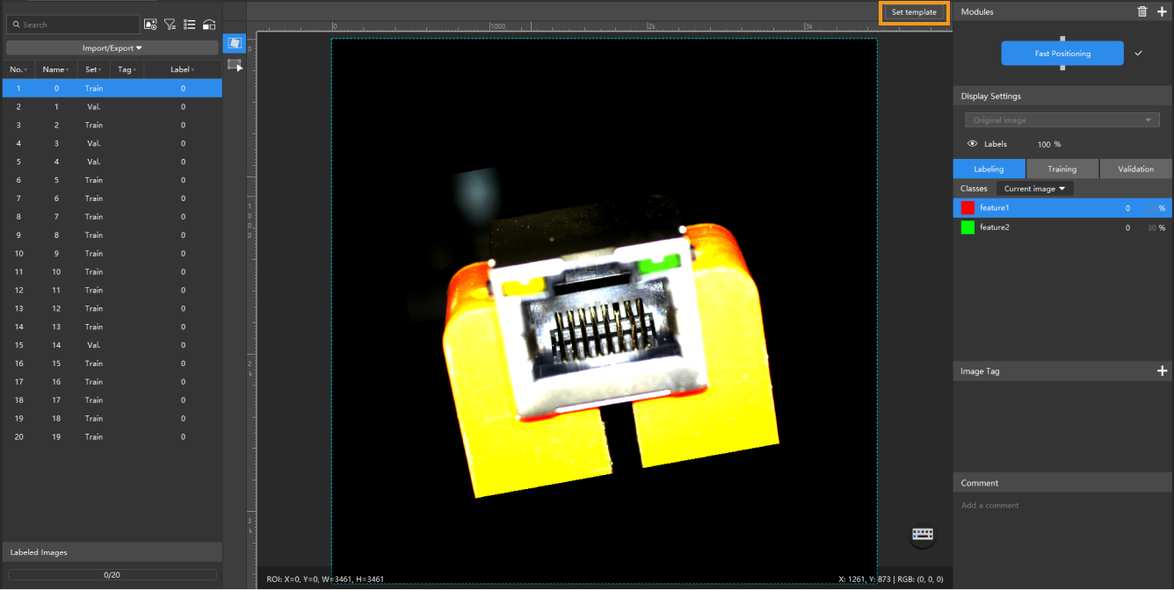Choose the template tool below the selection tool

coord(235,64)
